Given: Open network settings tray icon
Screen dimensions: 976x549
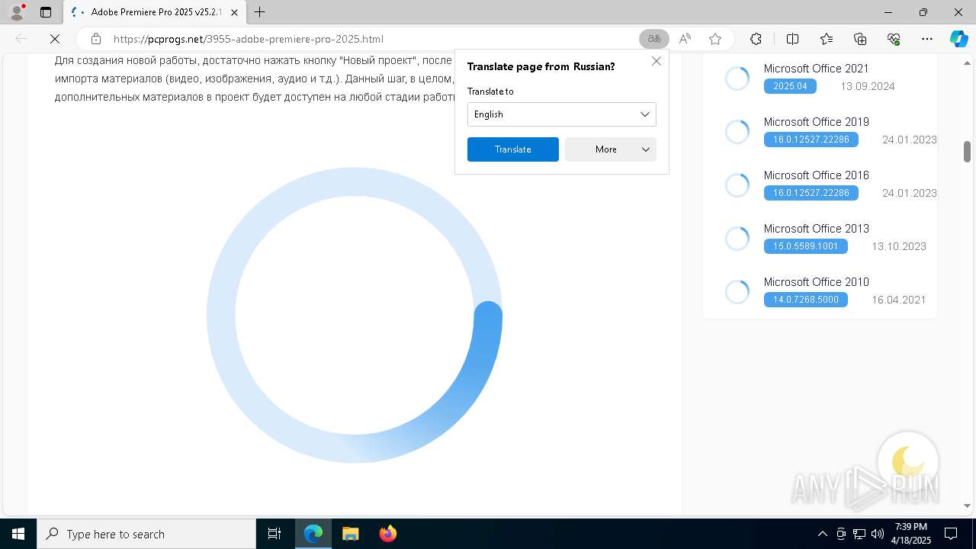Looking at the screenshot, I should [859, 534].
